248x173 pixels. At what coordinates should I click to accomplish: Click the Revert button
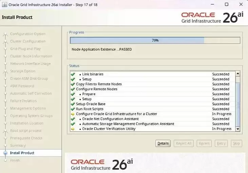click(204, 143)
